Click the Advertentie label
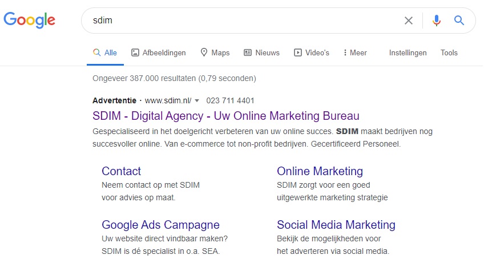484x271 pixels. tap(114, 100)
